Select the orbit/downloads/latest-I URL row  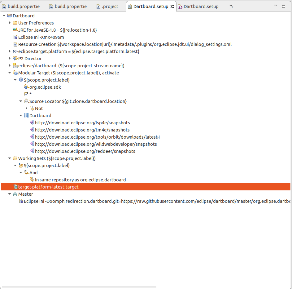tap(98, 137)
